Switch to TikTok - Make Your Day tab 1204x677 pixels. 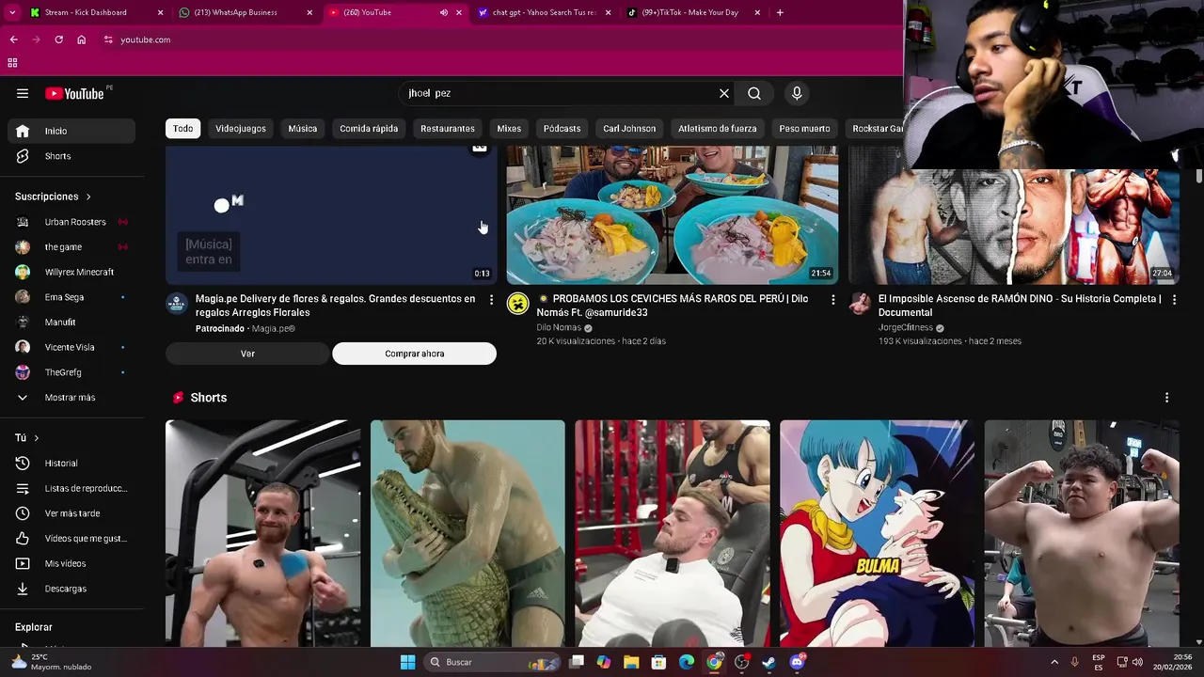pyautogui.click(x=693, y=12)
